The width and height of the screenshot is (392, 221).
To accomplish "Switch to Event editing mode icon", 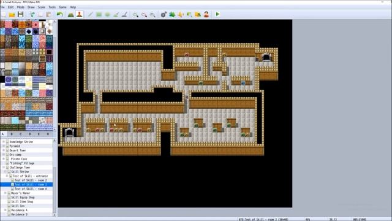I will pos(80,14).
